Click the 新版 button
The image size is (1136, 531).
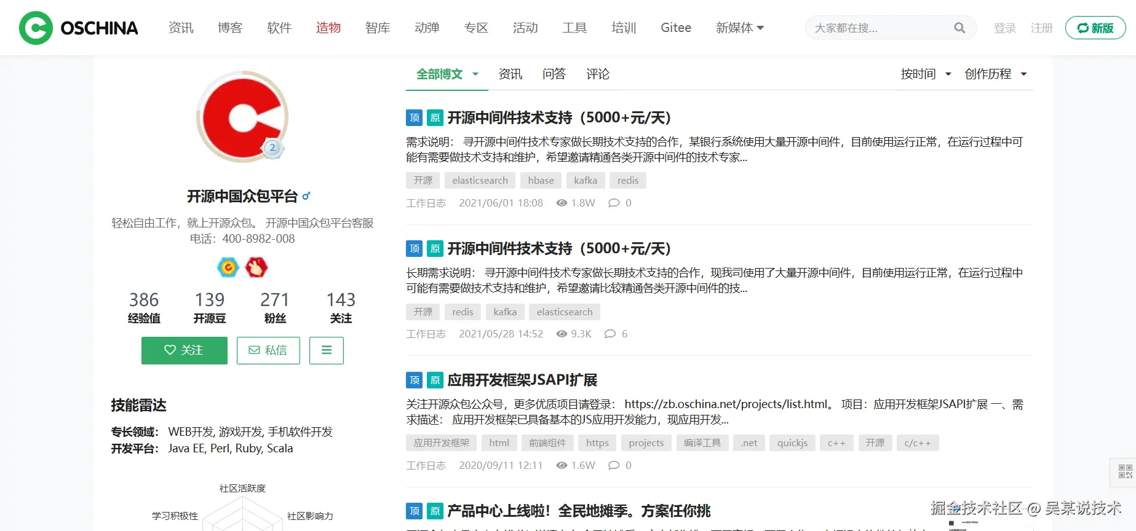pos(1095,28)
